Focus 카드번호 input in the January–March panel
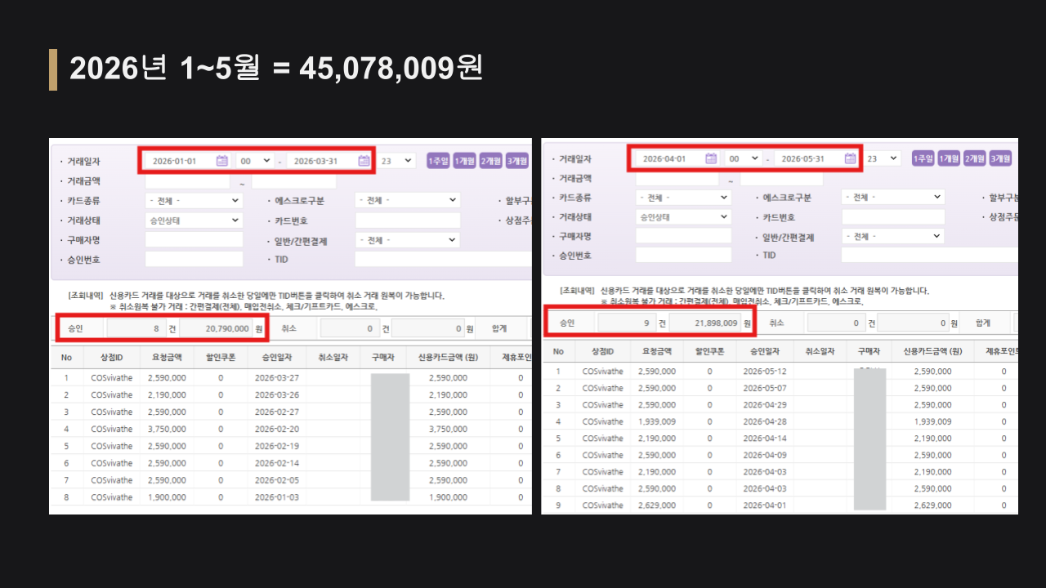Viewport: 1046px width, 588px height. coord(408,220)
